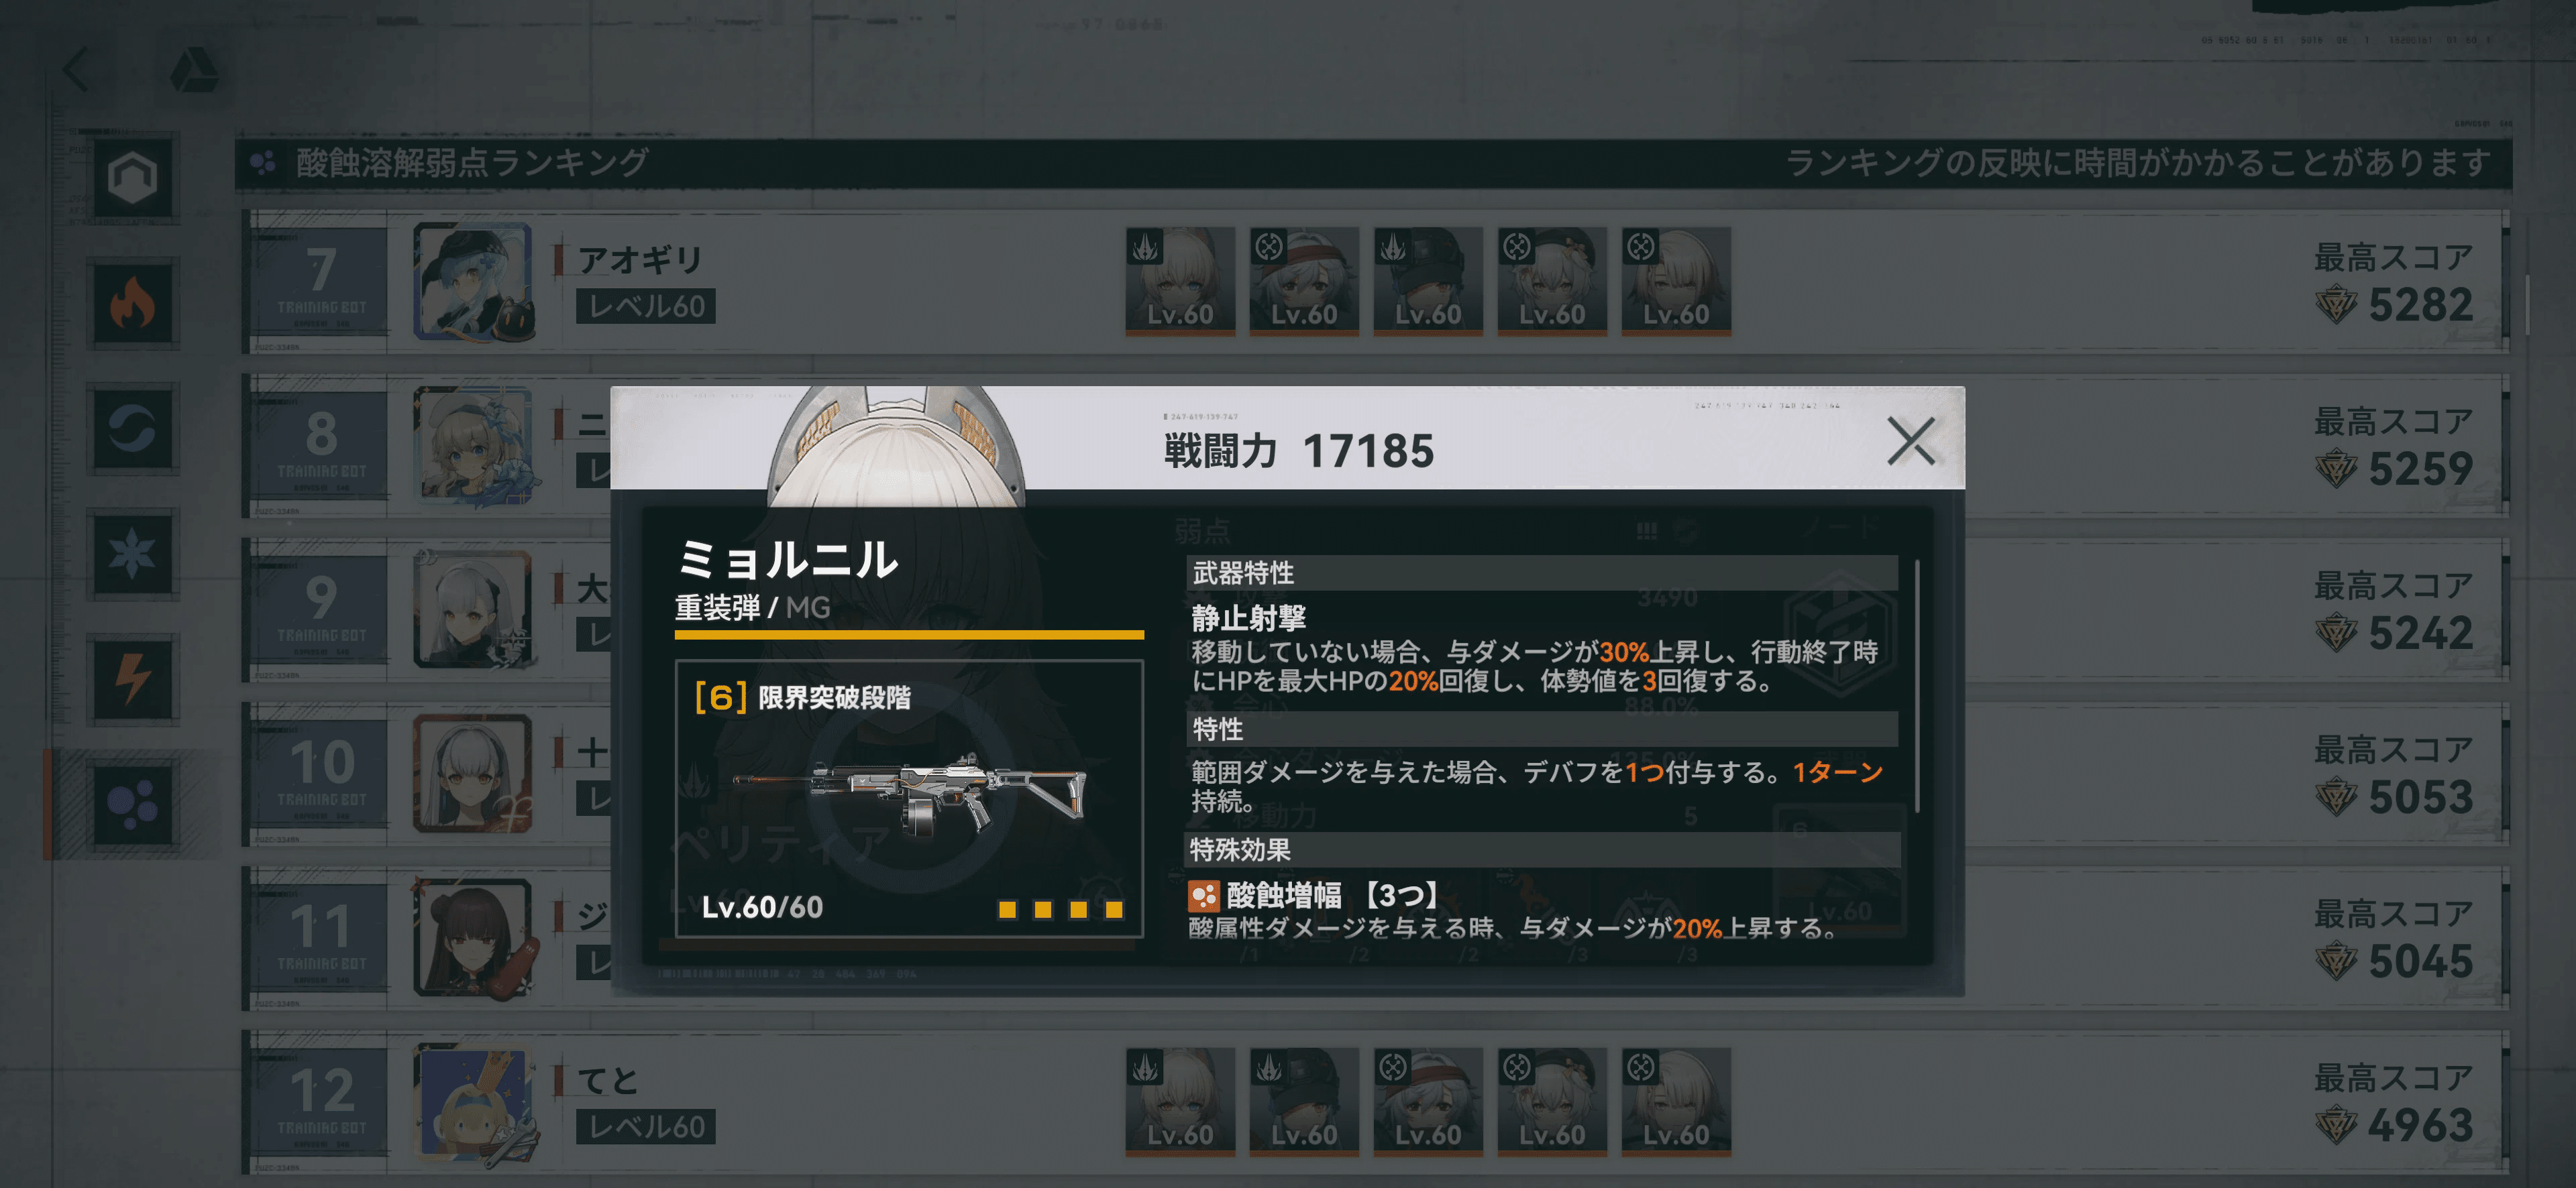
Task: Select the lightning electric weakness tab
Action: coord(133,679)
